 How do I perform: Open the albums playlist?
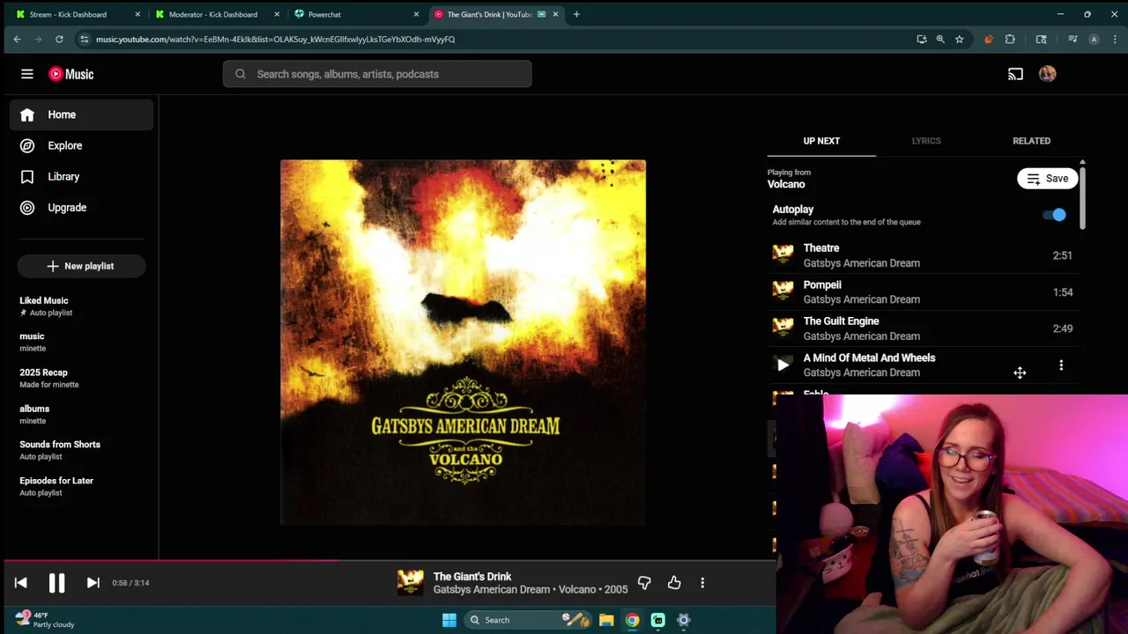coord(81,414)
